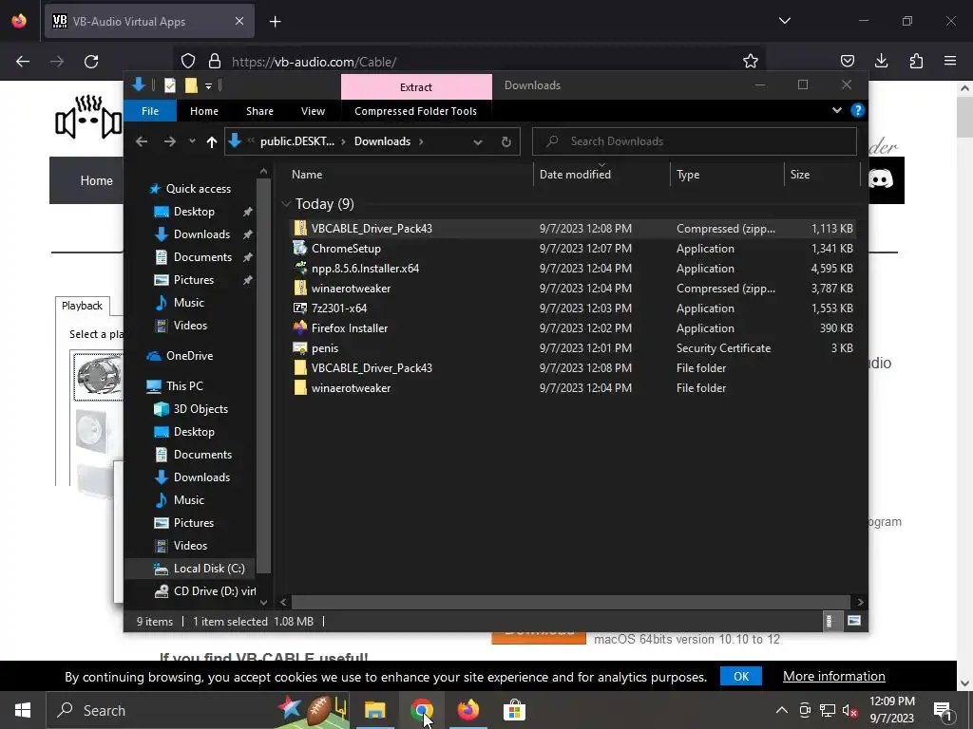The height and width of the screenshot is (729, 973).
Task: Close the VB-Audio Virtual Apps tab
Action: [x=239, y=21]
